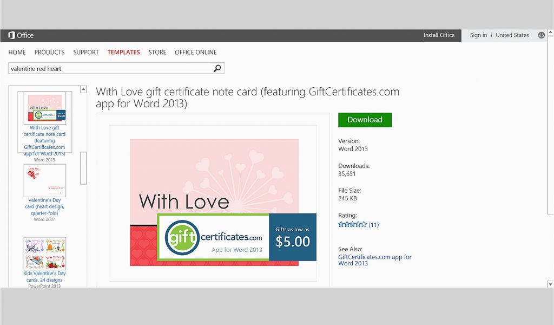Click the large With Love preview image

click(x=213, y=203)
